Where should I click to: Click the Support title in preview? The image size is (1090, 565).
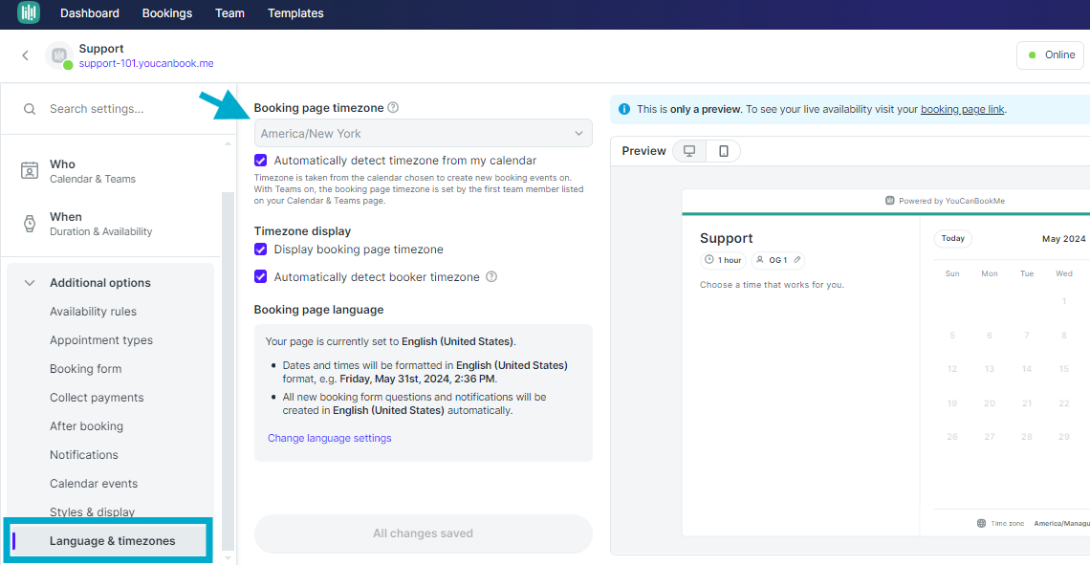726,238
